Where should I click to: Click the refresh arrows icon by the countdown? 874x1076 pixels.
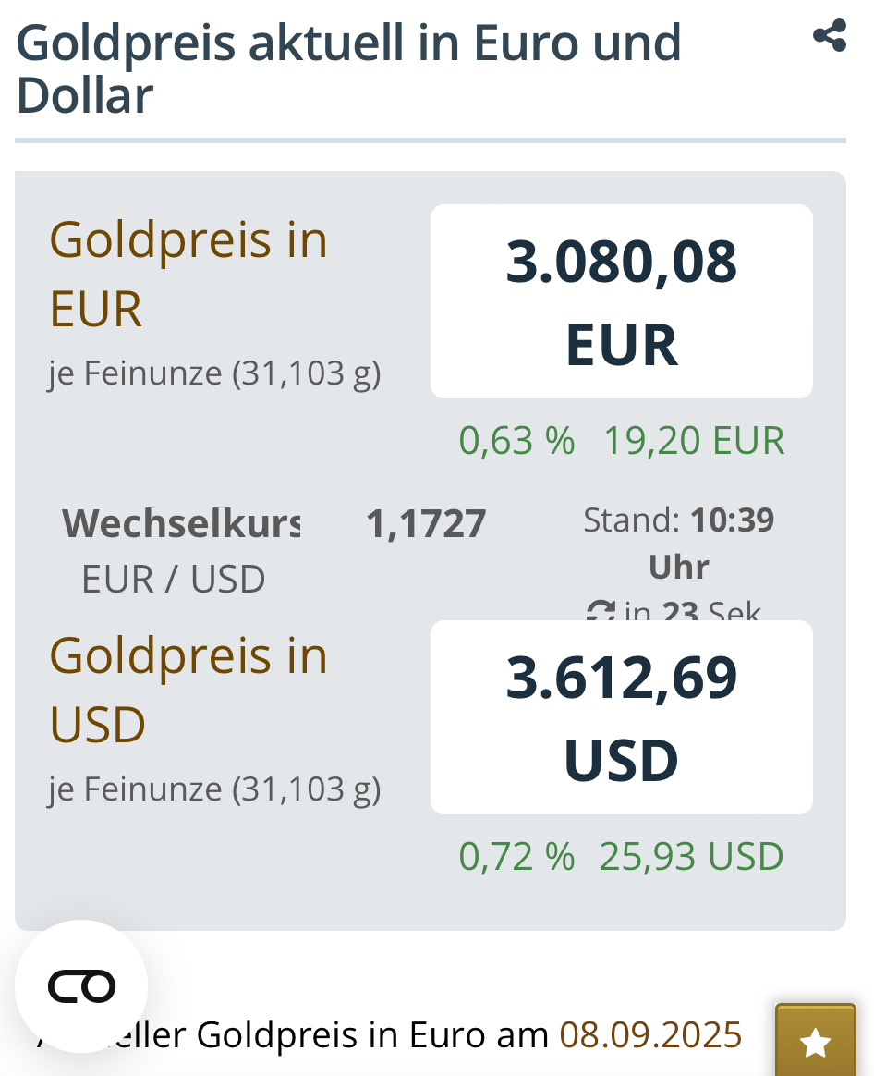click(x=601, y=612)
